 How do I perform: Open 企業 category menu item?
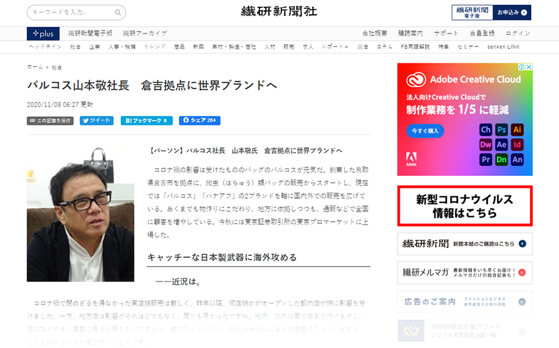click(94, 47)
